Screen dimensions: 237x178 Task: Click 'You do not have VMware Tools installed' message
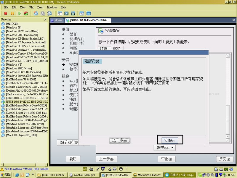click(x=26, y=169)
